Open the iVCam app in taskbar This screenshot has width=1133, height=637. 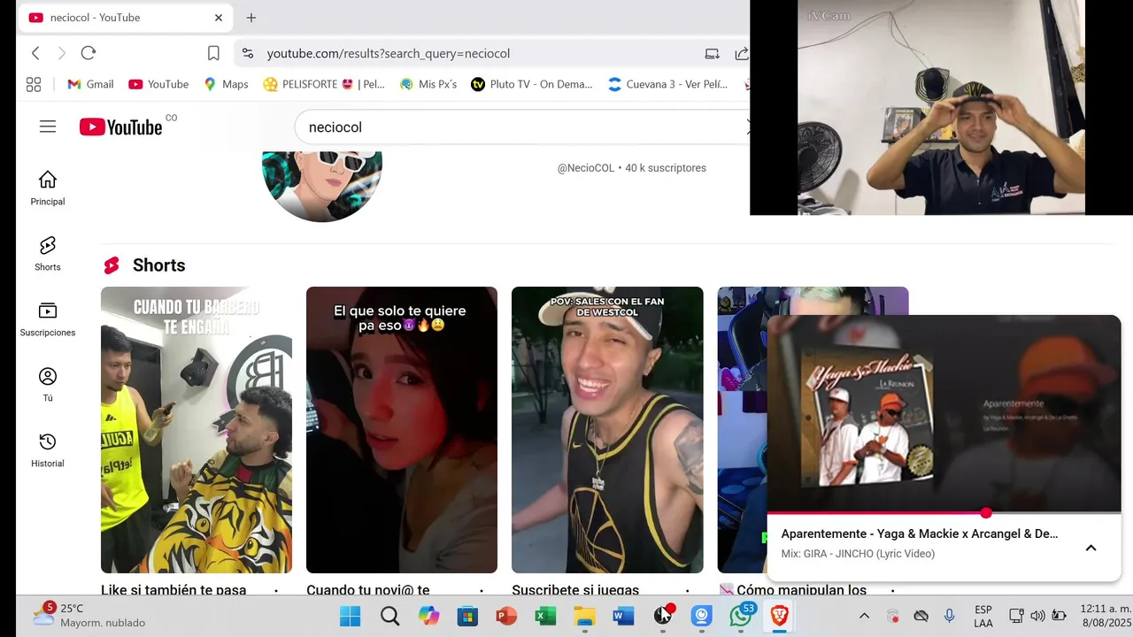click(x=701, y=616)
